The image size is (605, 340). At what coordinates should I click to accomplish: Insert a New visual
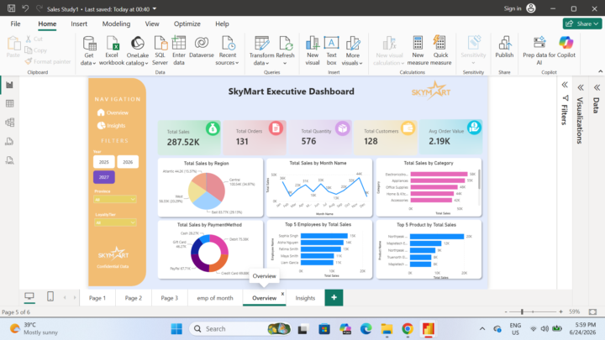point(313,50)
